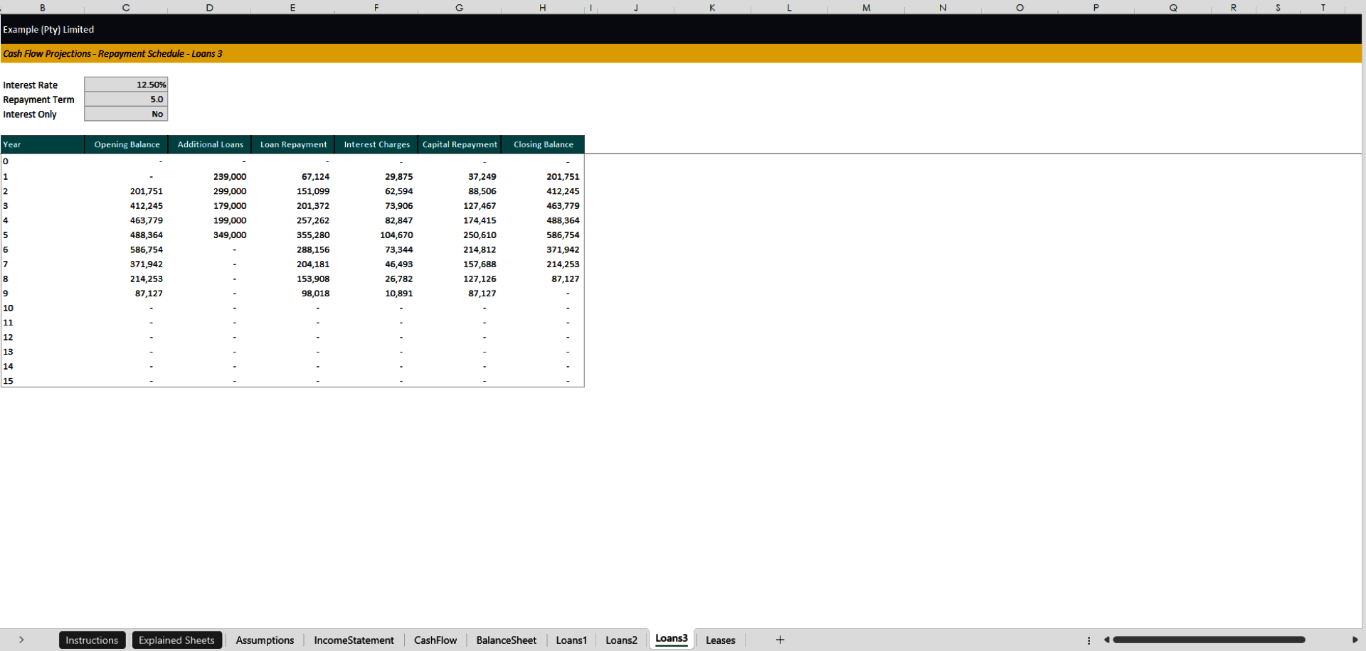The height and width of the screenshot is (651, 1366).
Task: Switch to the Loans2 sheet tab
Action: [621, 640]
